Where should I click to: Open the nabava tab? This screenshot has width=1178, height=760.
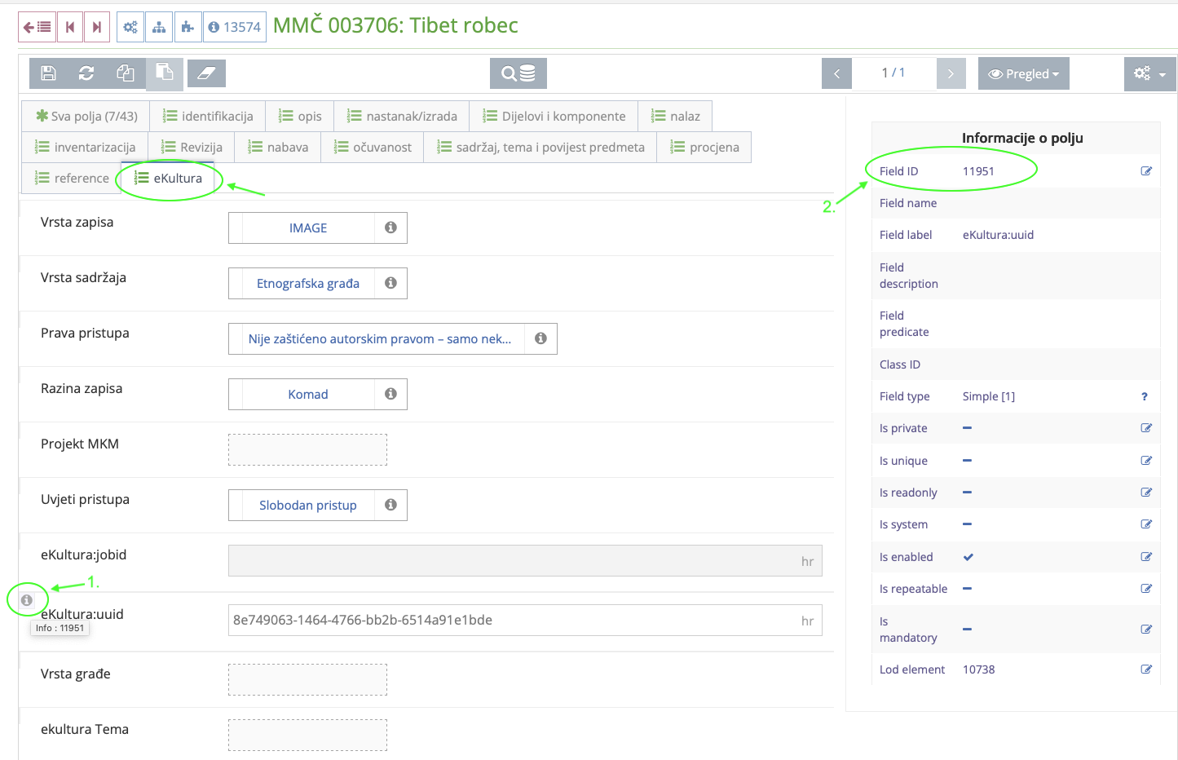tap(277, 147)
